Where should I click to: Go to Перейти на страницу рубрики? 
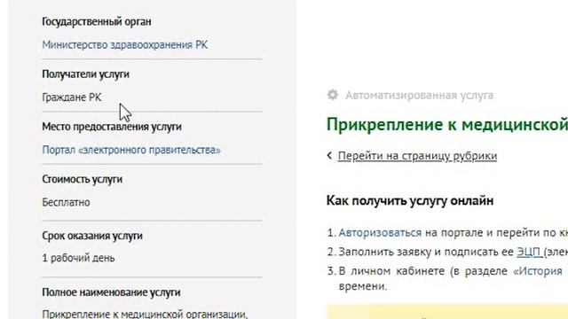(x=417, y=156)
